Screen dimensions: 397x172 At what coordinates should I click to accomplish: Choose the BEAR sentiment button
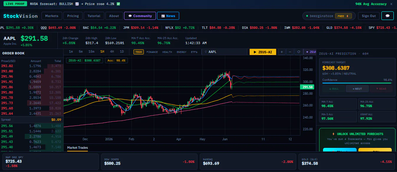381,88
